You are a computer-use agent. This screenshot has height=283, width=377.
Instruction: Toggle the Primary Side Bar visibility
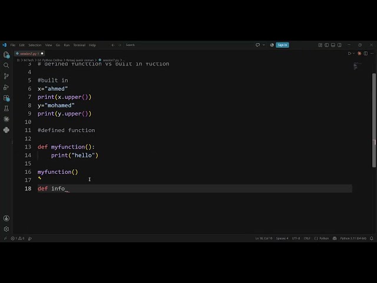(327, 45)
